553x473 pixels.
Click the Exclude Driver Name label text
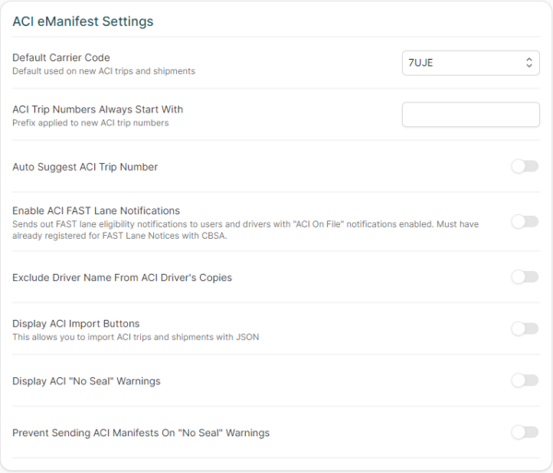coord(122,277)
